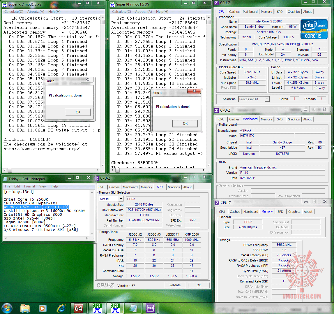Open the Windows Start menu

tap(7, 308)
